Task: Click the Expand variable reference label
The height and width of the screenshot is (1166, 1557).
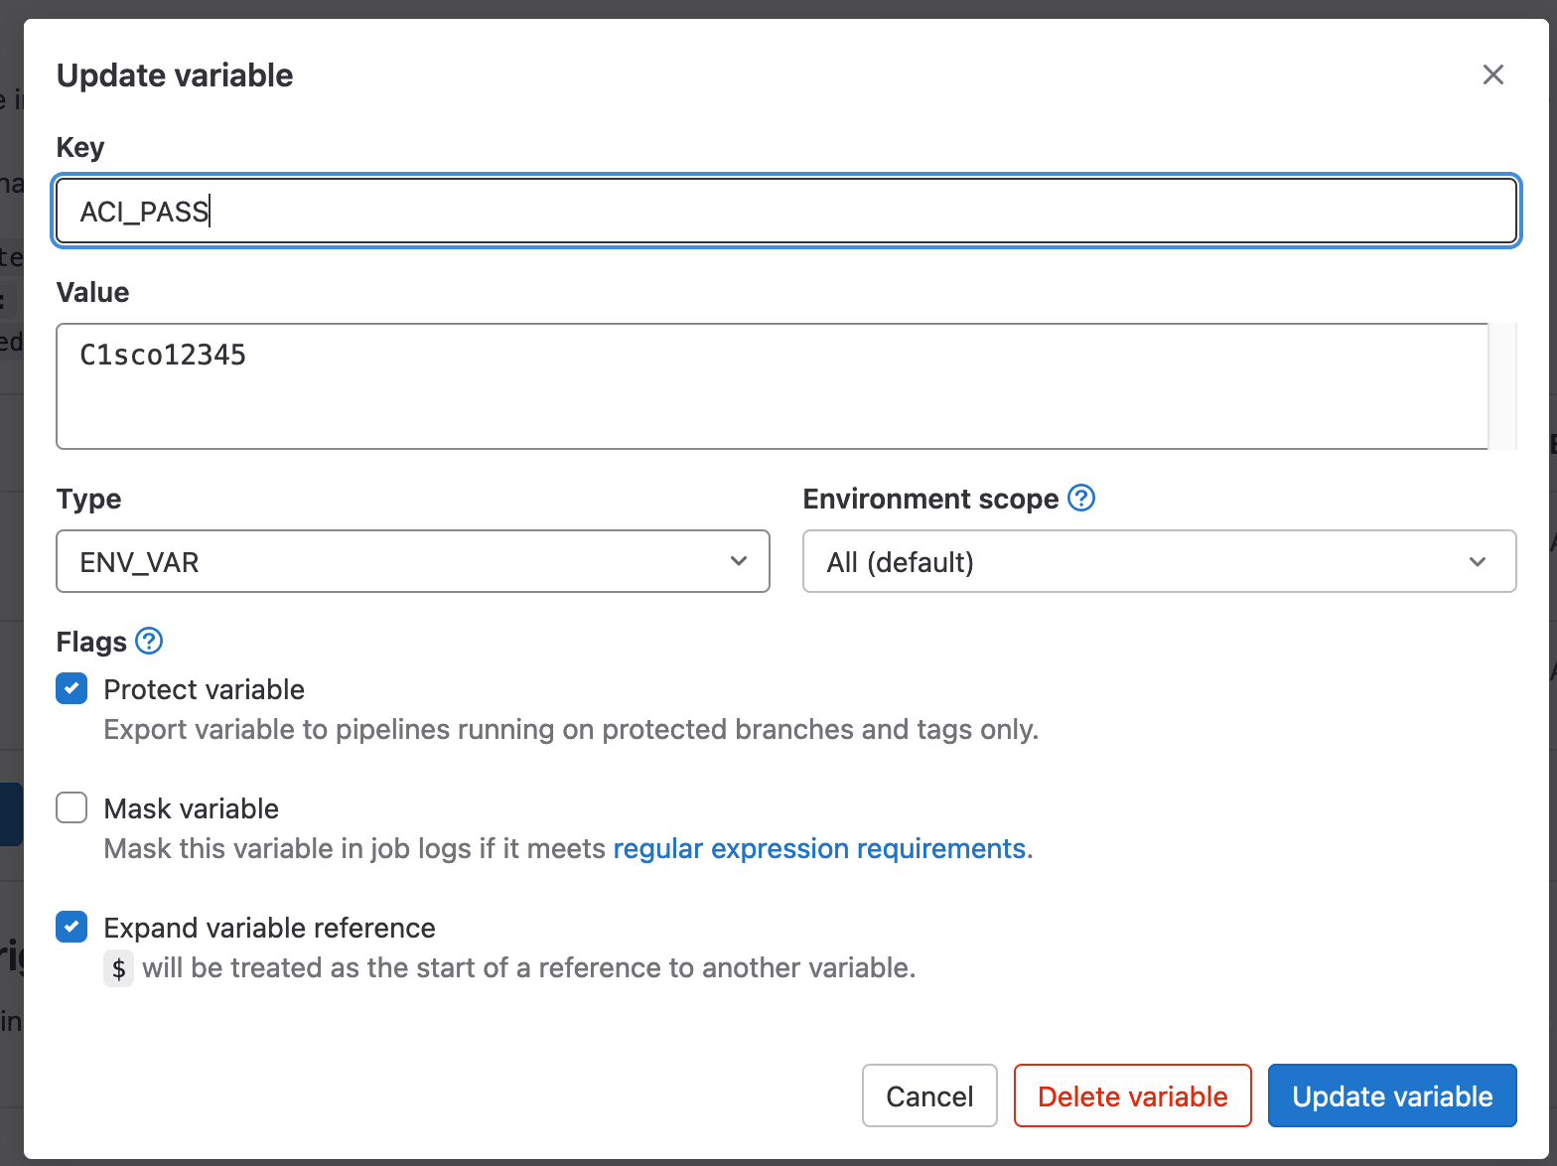Action: click(x=269, y=928)
